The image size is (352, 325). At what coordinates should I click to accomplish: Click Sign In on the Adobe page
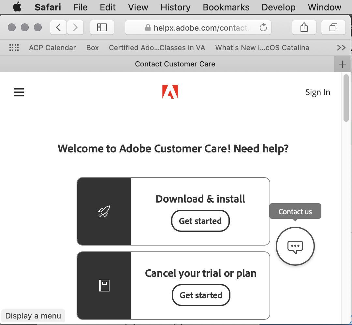(317, 92)
